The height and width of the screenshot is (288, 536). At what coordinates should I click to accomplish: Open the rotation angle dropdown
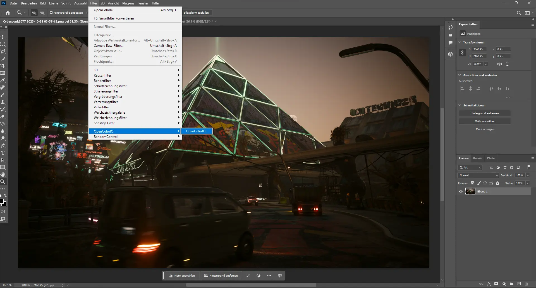(x=486, y=64)
